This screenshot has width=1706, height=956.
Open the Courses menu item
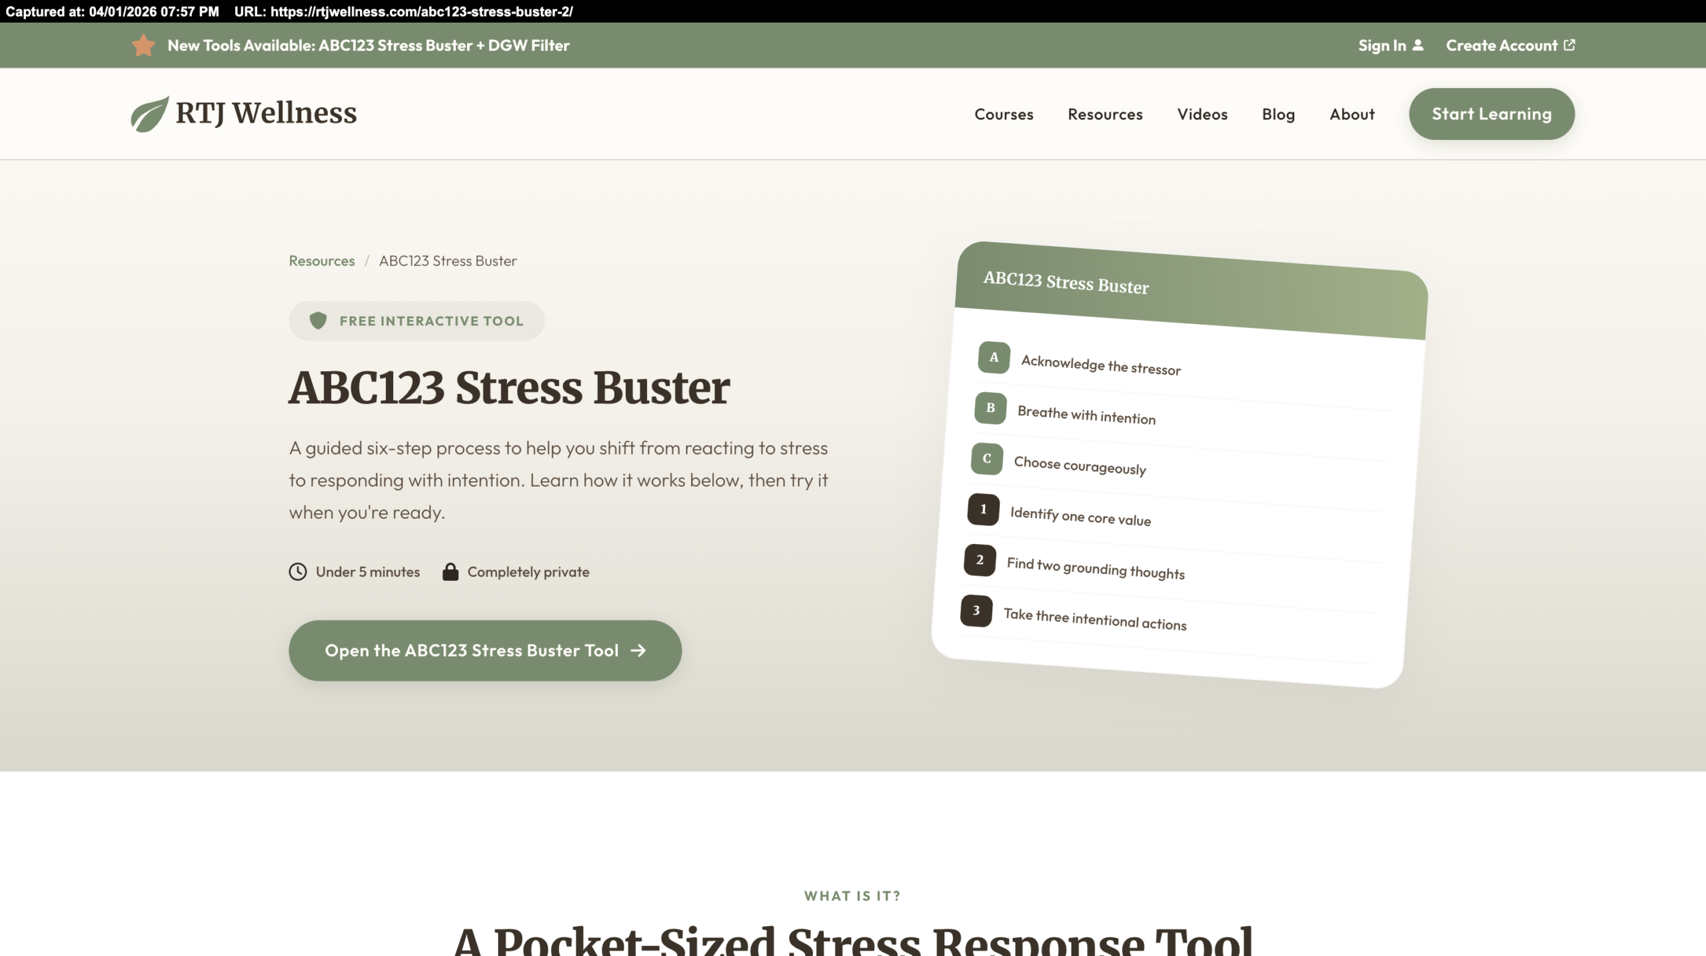[1004, 114]
